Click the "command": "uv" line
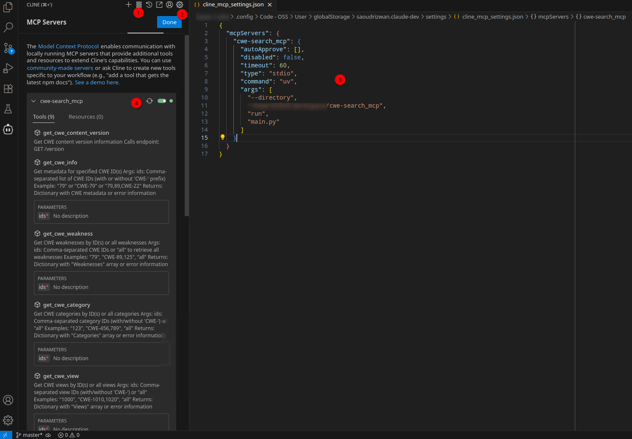The image size is (632, 439). point(269,82)
